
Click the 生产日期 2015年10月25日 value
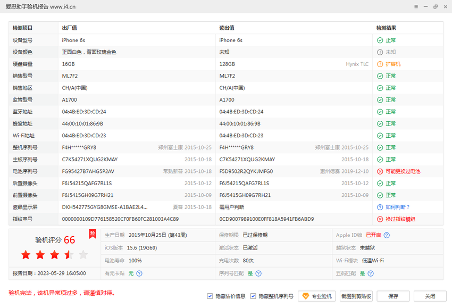click(x=158, y=235)
